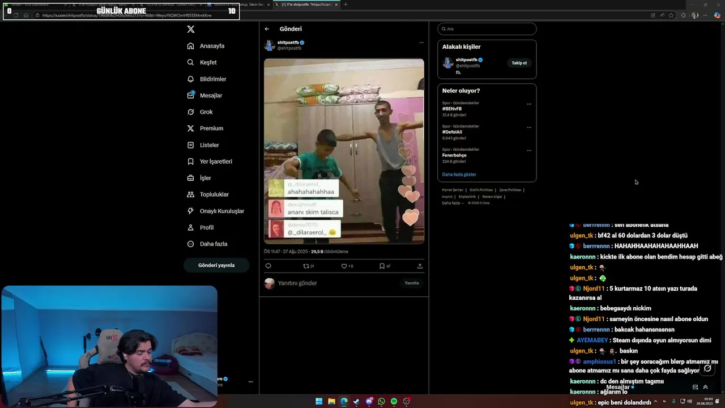Open Spotify from the taskbar
Image resolution: width=725 pixels, height=408 pixels.
(x=394, y=401)
